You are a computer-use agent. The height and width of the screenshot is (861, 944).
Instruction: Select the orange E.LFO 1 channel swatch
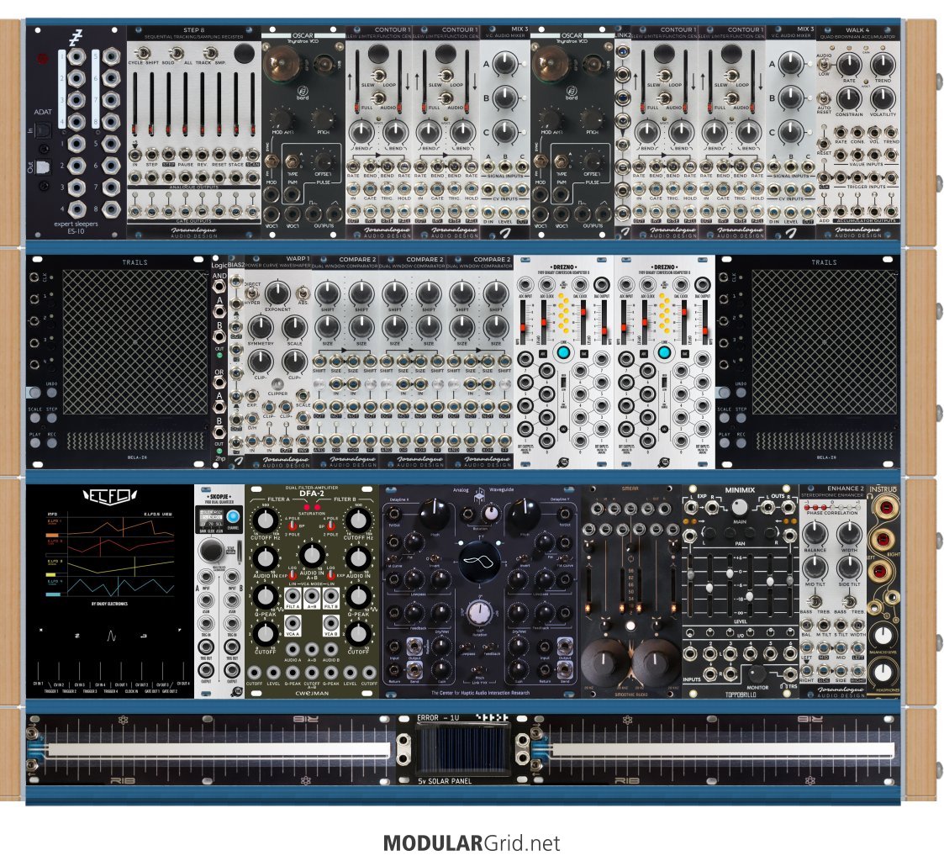tap(52, 536)
